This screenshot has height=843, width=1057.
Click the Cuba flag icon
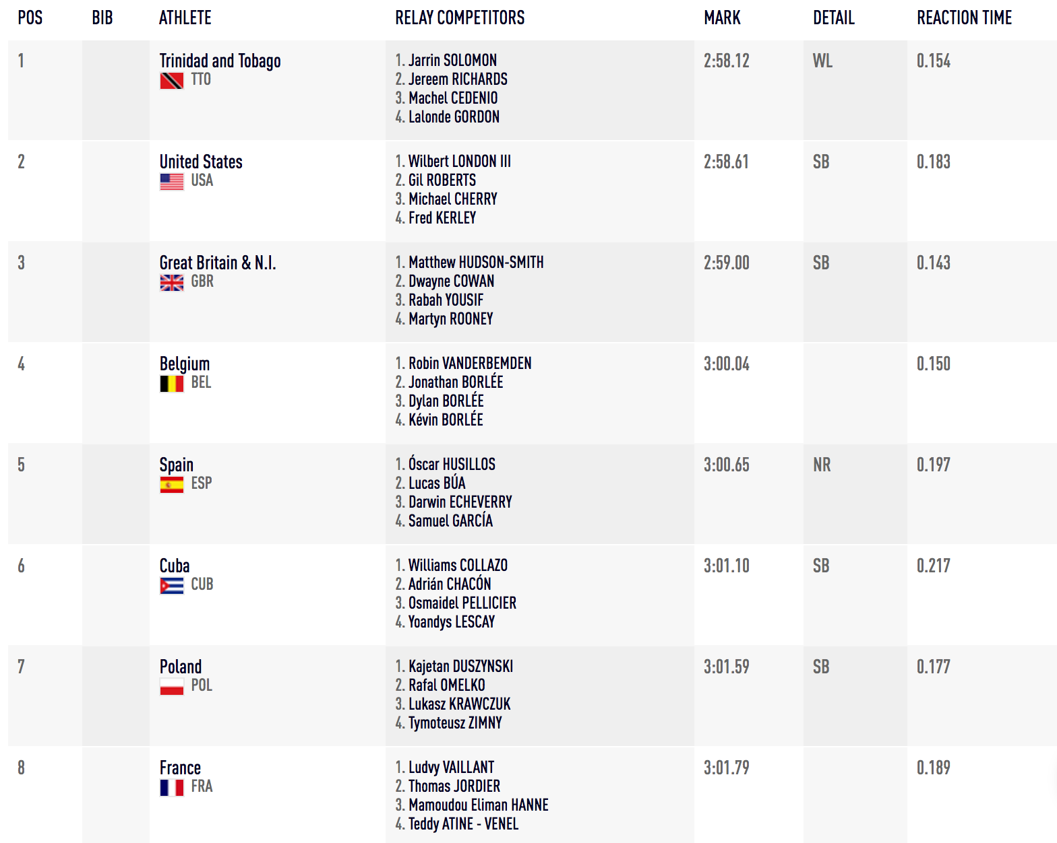[171, 586]
